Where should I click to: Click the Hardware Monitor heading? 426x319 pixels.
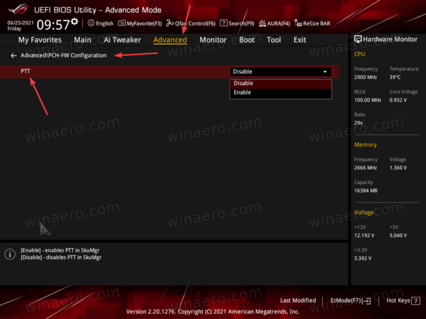pyautogui.click(x=390, y=39)
